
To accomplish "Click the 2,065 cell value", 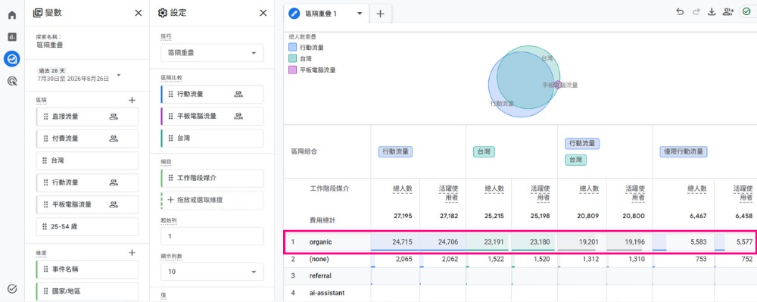I will tap(404, 259).
